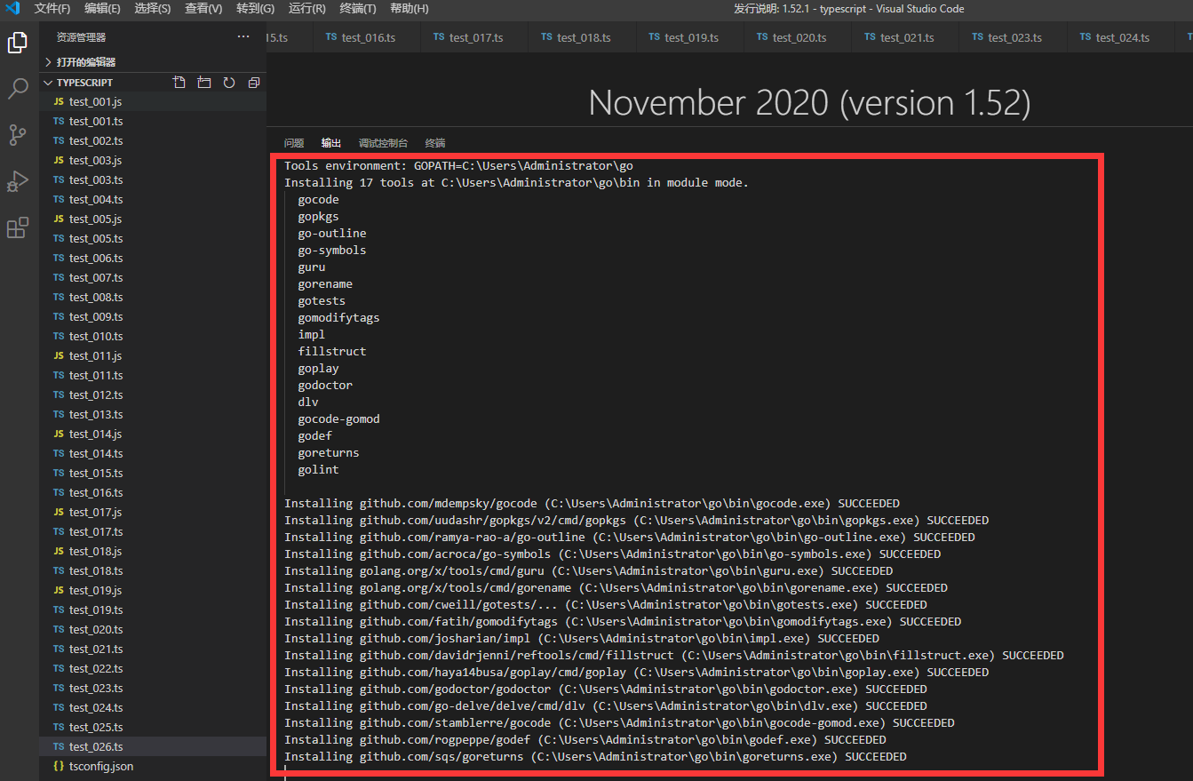
Task: Switch to the test_021.ts editor tab
Action: pyautogui.click(x=906, y=37)
